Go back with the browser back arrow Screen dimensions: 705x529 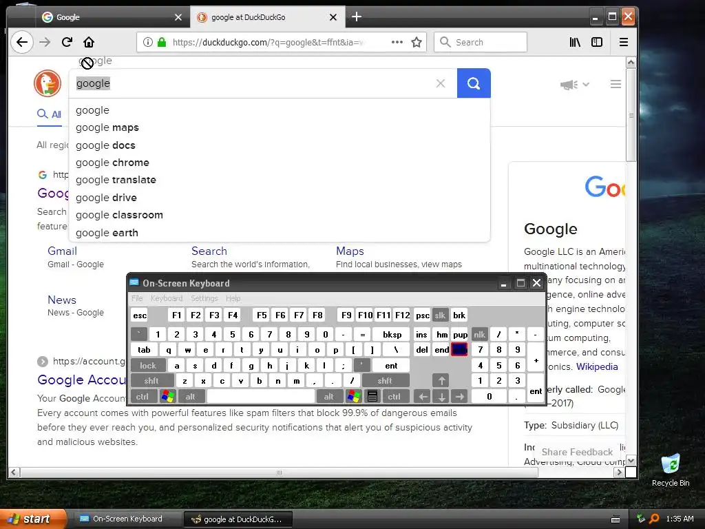pos(22,42)
